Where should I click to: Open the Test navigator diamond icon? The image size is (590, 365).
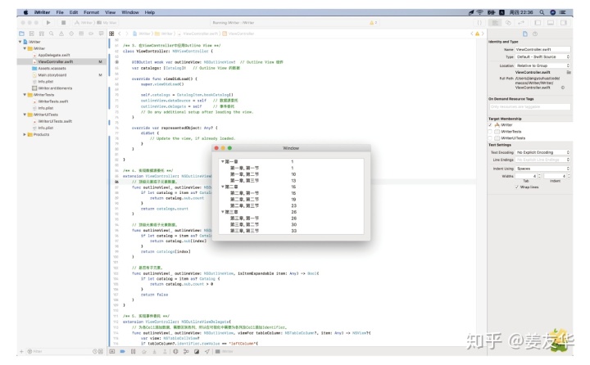[71, 34]
